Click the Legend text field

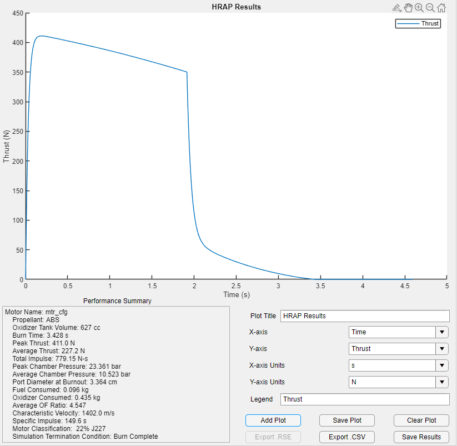point(364,399)
